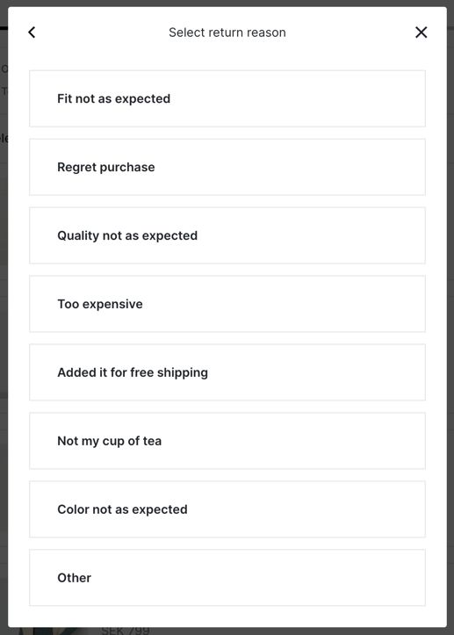Select 'Fit not as expected' reason
The height and width of the screenshot is (635, 454).
point(227,98)
